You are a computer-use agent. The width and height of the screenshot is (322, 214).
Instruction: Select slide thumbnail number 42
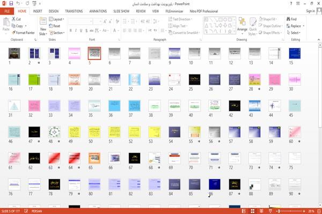[x=235, y=106]
